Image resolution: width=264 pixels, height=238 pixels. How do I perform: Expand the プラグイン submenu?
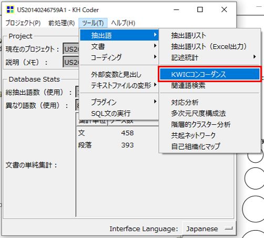pyautogui.click(x=119, y=102)
